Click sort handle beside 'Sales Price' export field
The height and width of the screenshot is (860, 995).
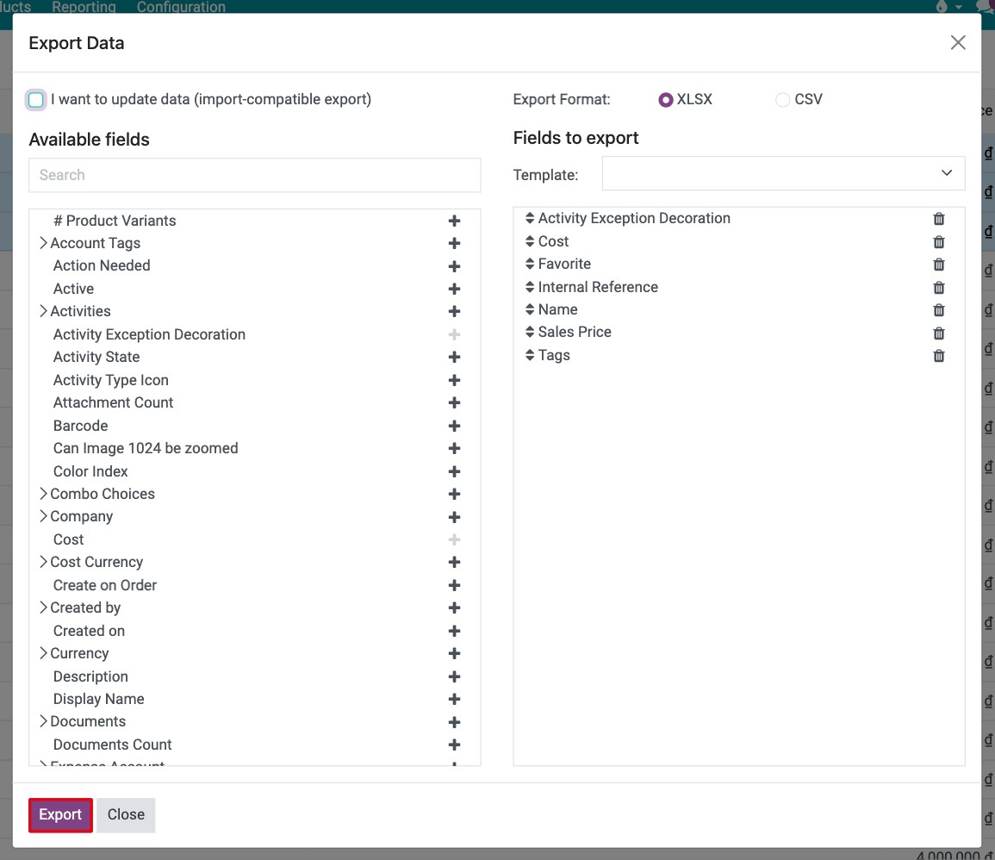(530, 332)
